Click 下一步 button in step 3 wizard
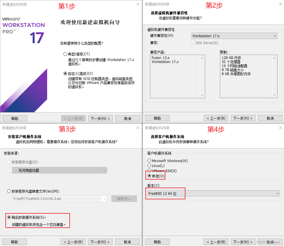 pyautogui.click(x=100, y=242)
